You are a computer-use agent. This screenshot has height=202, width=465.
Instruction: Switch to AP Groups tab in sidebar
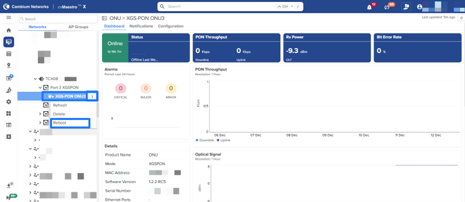coord(77,26)
